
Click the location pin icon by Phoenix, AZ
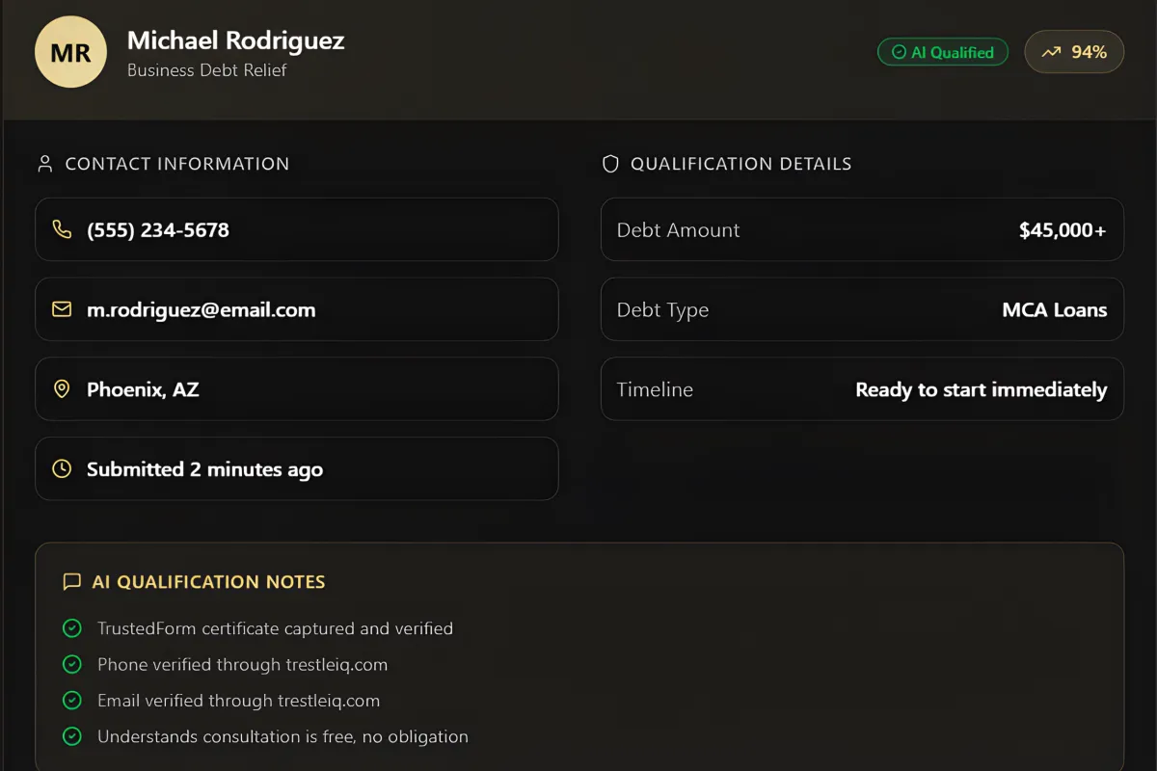[62, 389]
